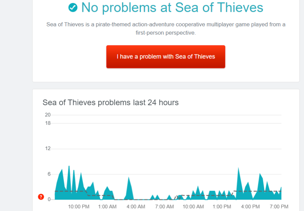The width and height of the screenshot is (304, 211).
Task: Click the y-axis value 20 label
Action: pyautogui.click(x=48, y=115)
